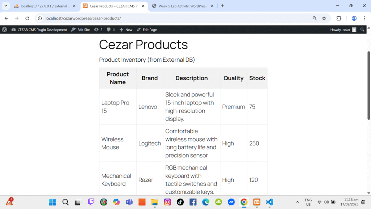Image resolution: width=371 pixels, height=209 pixels.
Task: Open the comments bubble in admin bar
Action: point(111,30)
